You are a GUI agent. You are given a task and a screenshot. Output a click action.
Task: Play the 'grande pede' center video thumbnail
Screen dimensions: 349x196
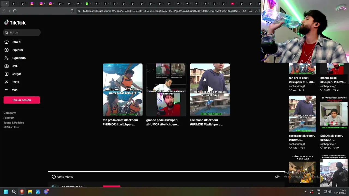166,90
